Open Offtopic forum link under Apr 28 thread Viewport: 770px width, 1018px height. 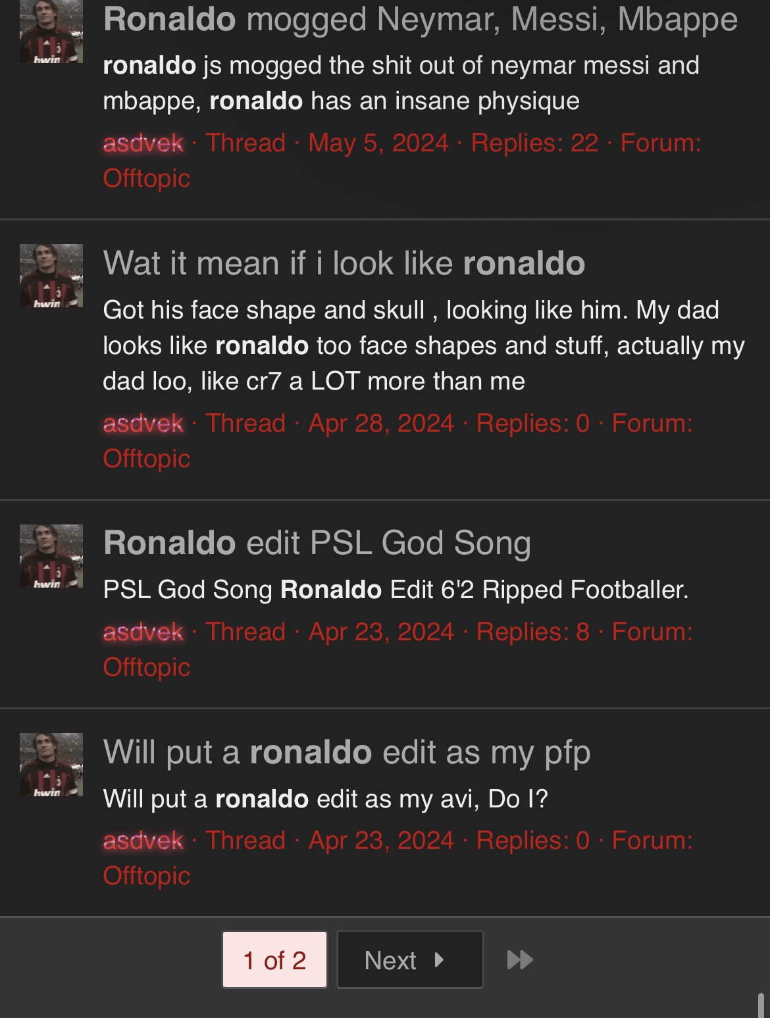click(x=146, y=459)
